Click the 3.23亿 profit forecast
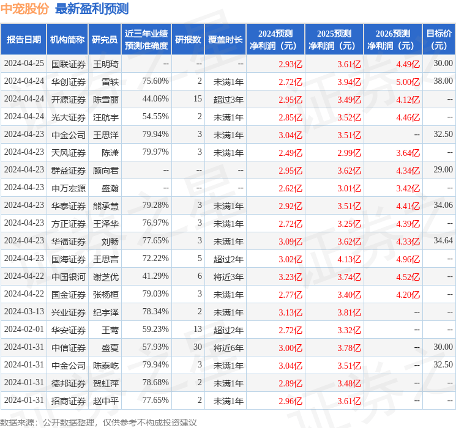Image resolution: width=456 pixels, height=428 pixels. pyautogui.click(x=291, y=277)
